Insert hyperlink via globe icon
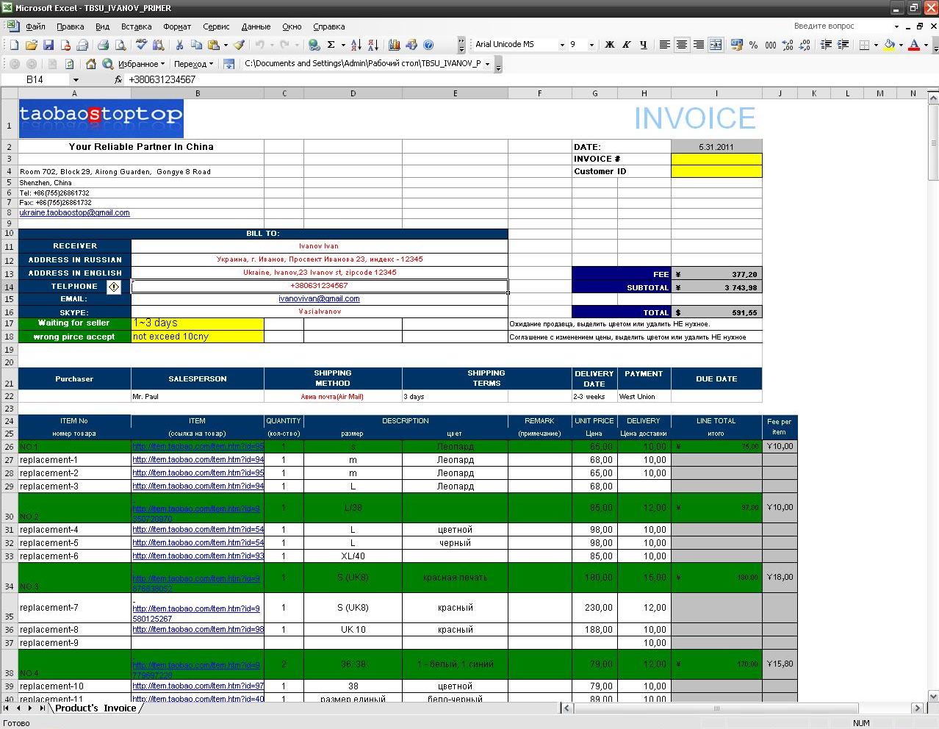 click(x=314, y=45)
